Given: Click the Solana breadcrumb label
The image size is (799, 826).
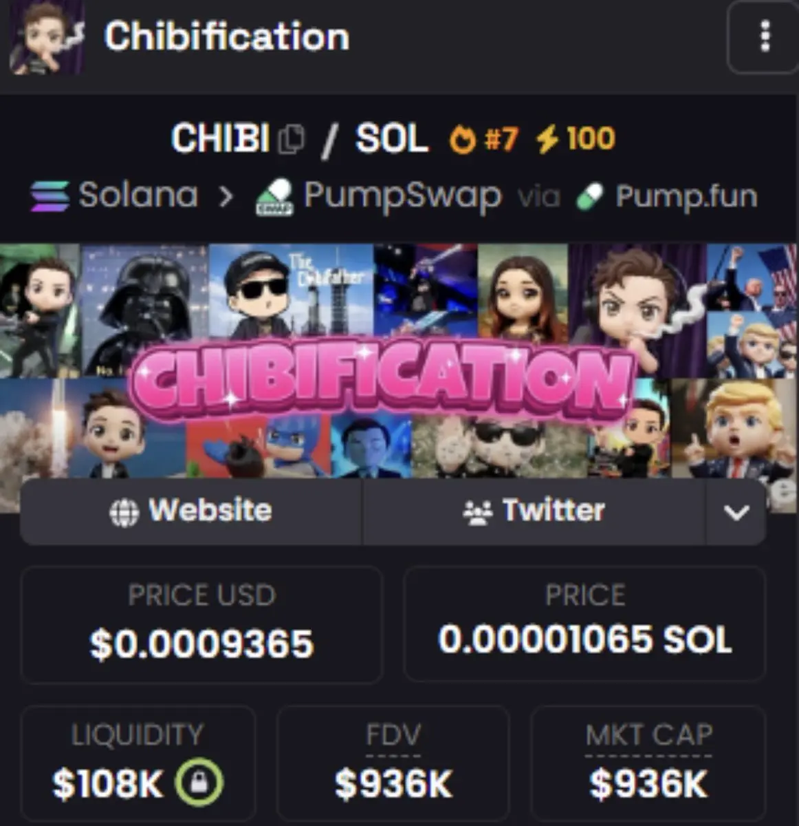Looking at the screenshot, I should tap(138, 195).
